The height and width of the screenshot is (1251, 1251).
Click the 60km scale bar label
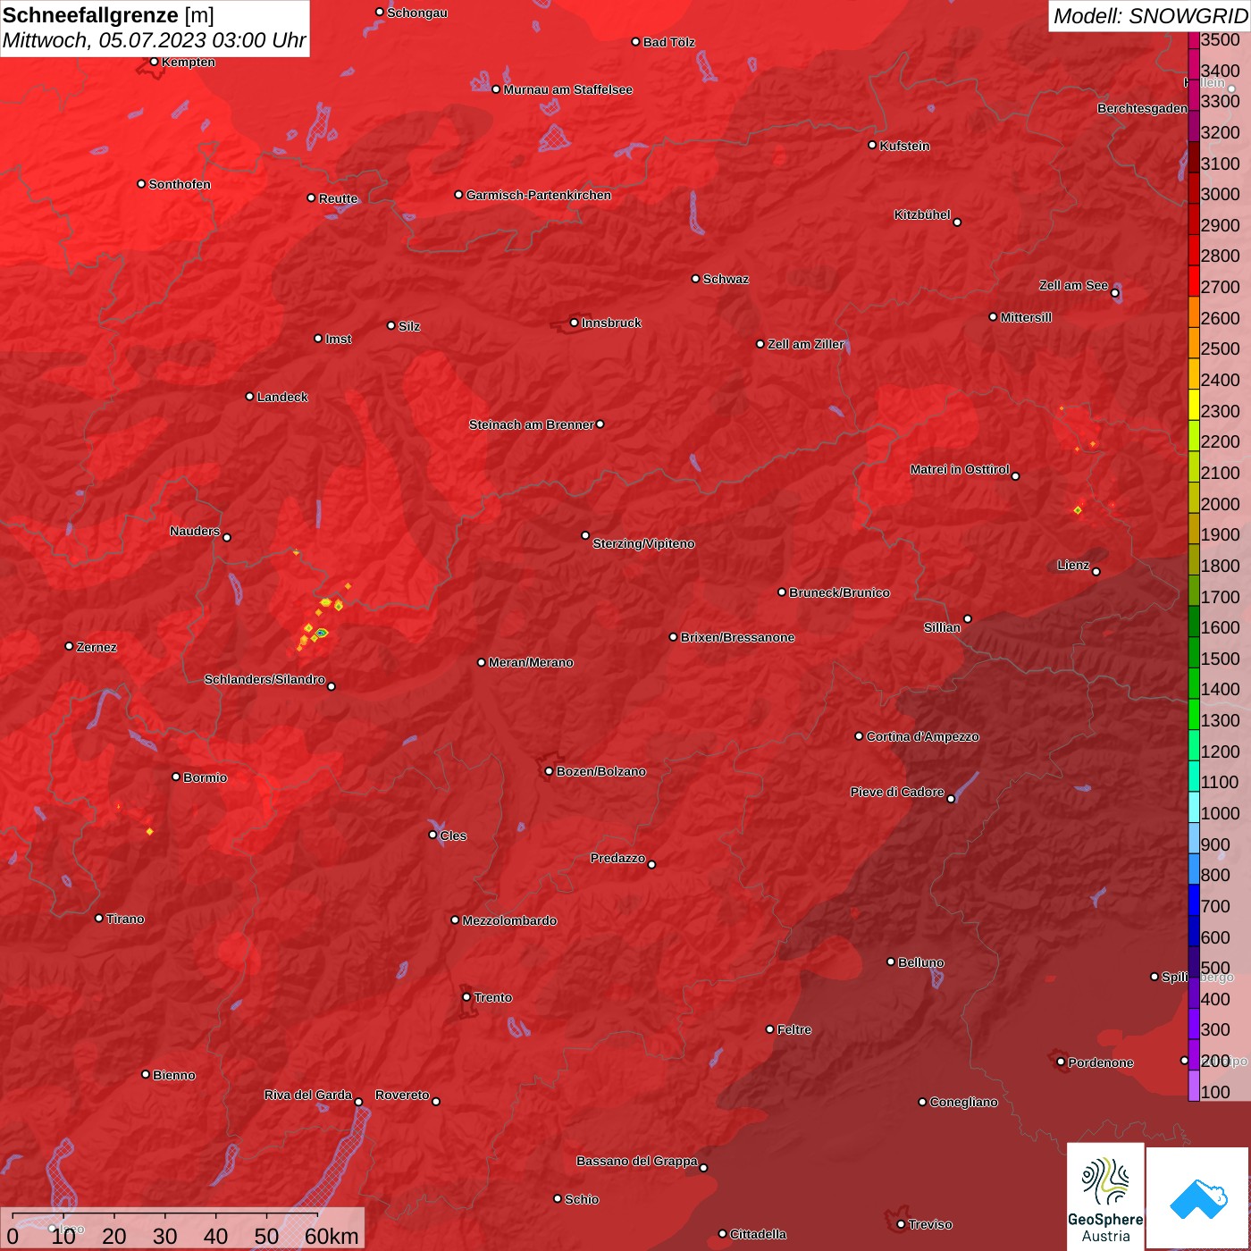(332, 1237)
